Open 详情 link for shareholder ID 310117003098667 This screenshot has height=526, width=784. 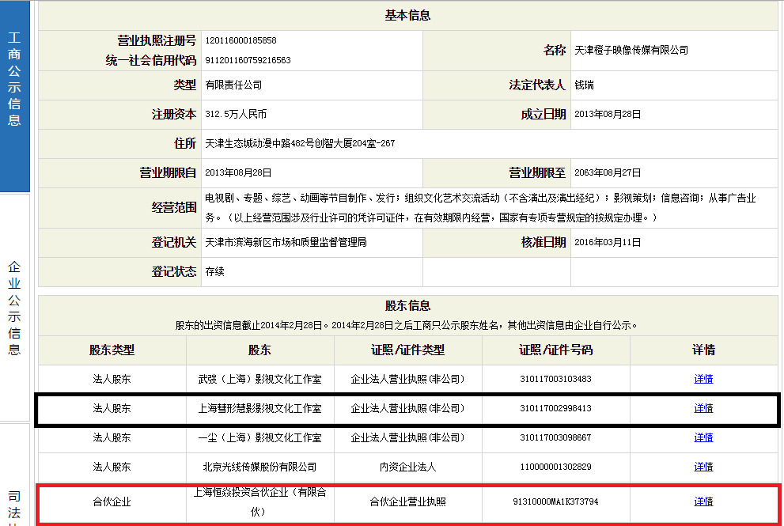[703, 437]
